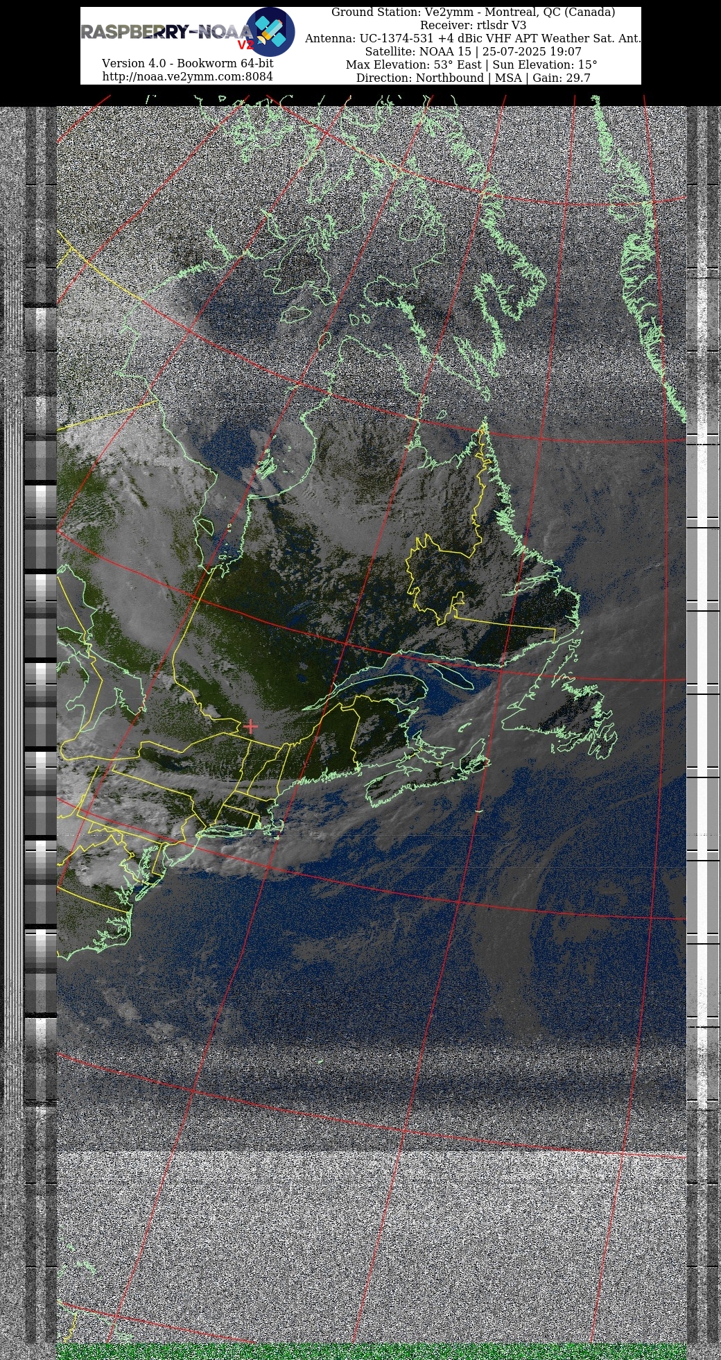Select the 'Satellite: NOAA 15 | 25-07-2025 19:07' line
721x1360 pixels.
pos(473,51)
